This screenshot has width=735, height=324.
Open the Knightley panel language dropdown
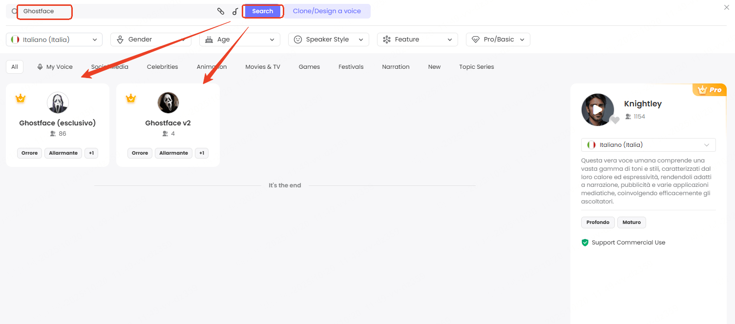coord(648,145)
